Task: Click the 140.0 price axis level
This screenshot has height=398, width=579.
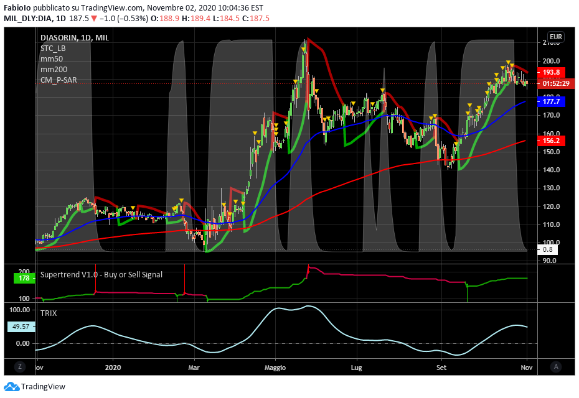Action: 551,170
